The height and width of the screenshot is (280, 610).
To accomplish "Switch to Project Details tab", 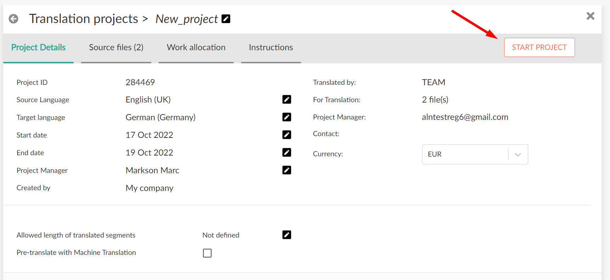I will (38, 48).
